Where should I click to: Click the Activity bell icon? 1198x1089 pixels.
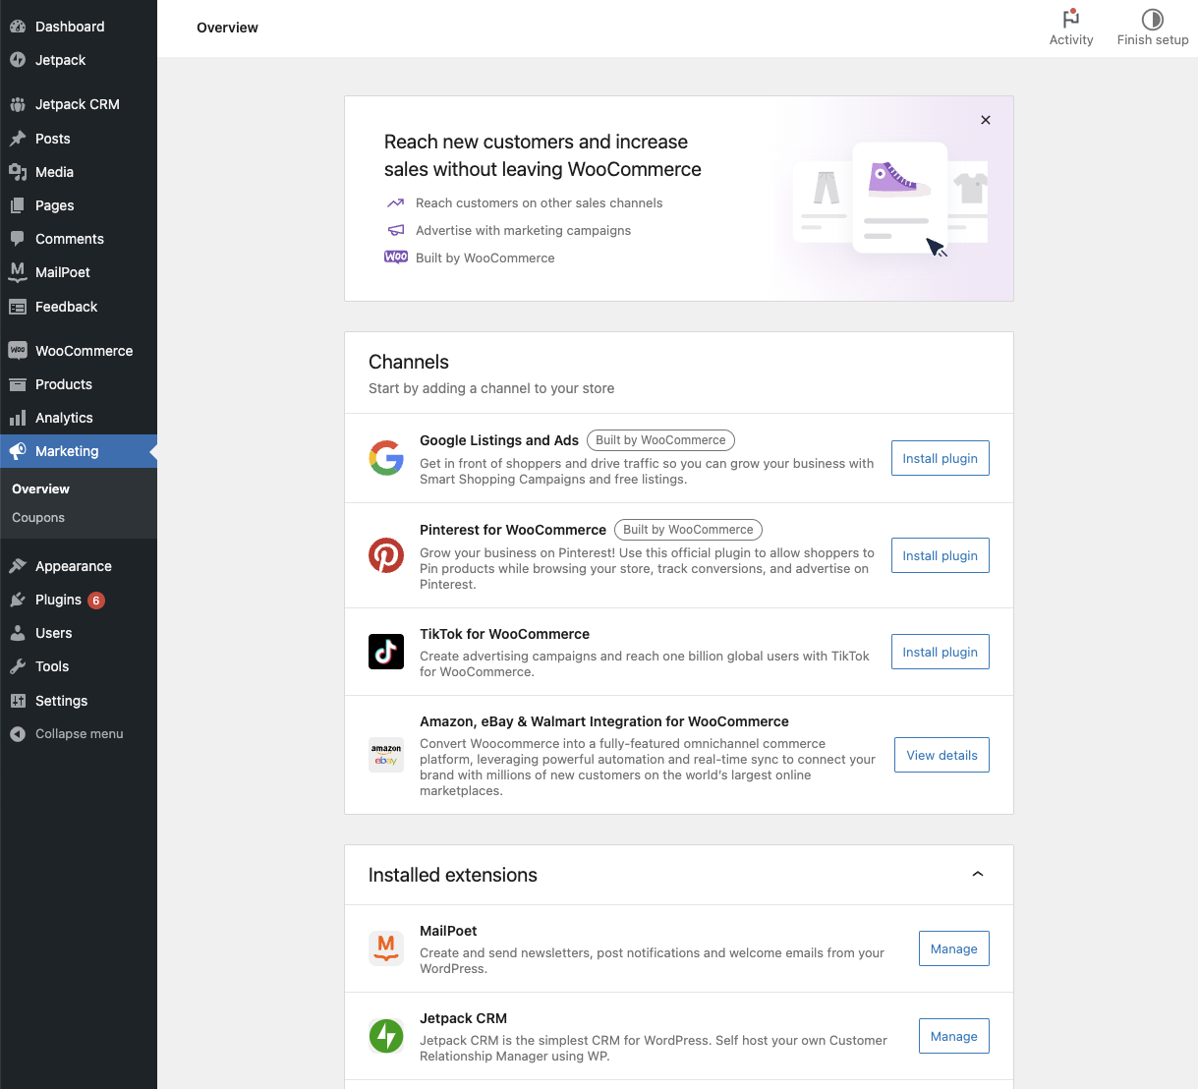(x=1071, y=20)
